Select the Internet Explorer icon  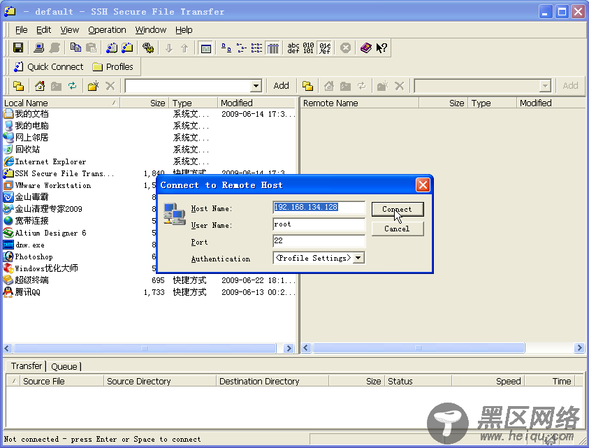pyautogui.click(x=8, y=161)
